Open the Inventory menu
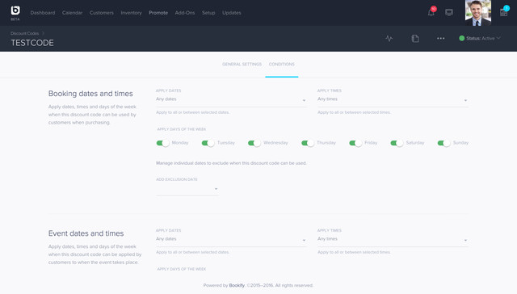 (131, 13)
